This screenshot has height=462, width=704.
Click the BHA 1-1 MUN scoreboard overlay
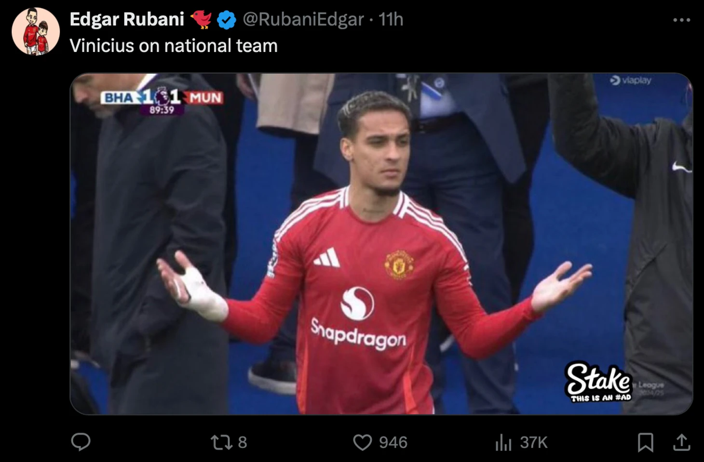(x=162, y=101)
